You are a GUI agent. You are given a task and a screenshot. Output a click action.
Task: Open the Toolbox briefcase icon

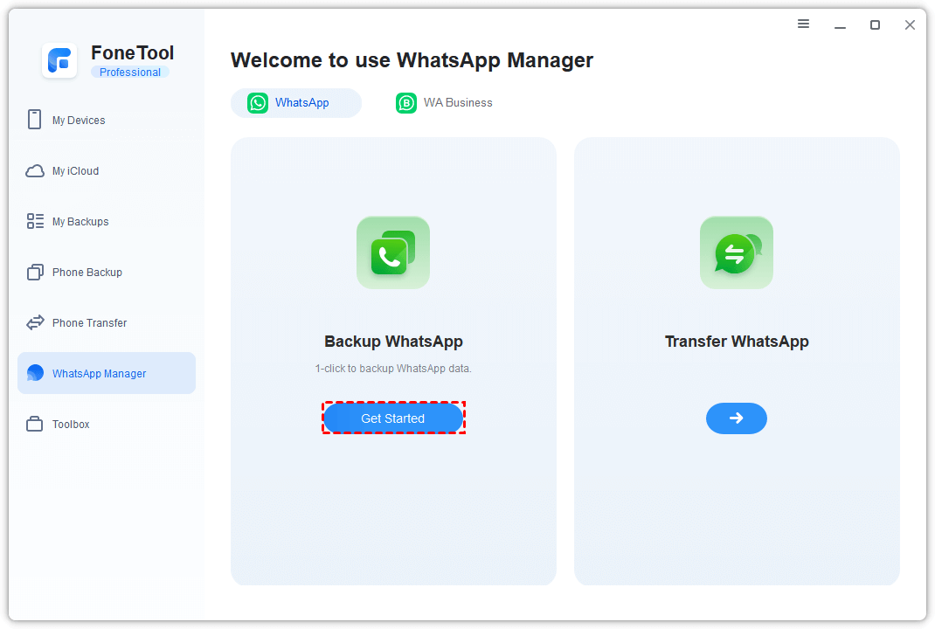click(35, 425)
